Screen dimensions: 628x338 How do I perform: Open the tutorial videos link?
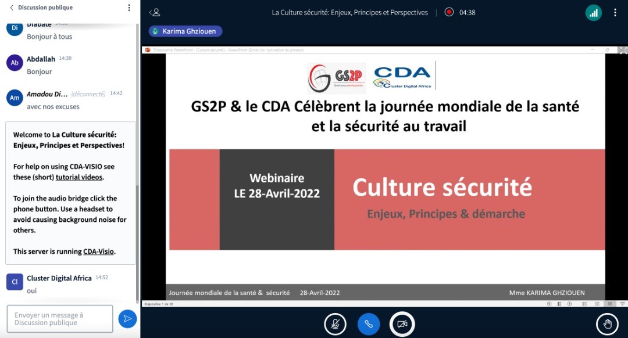coord(79,177)
